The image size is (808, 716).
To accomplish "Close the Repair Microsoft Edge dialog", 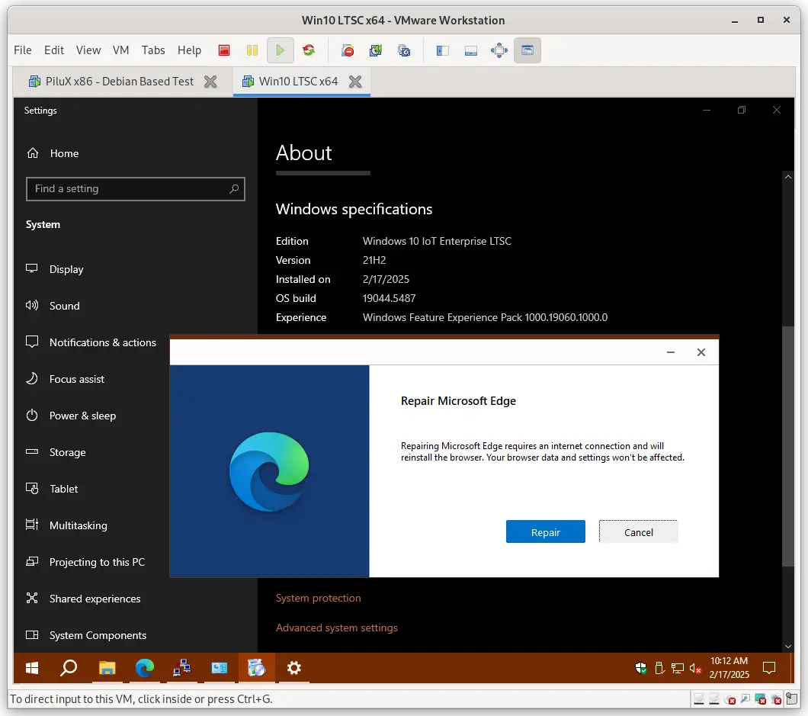I will click(x=701, y=352).
